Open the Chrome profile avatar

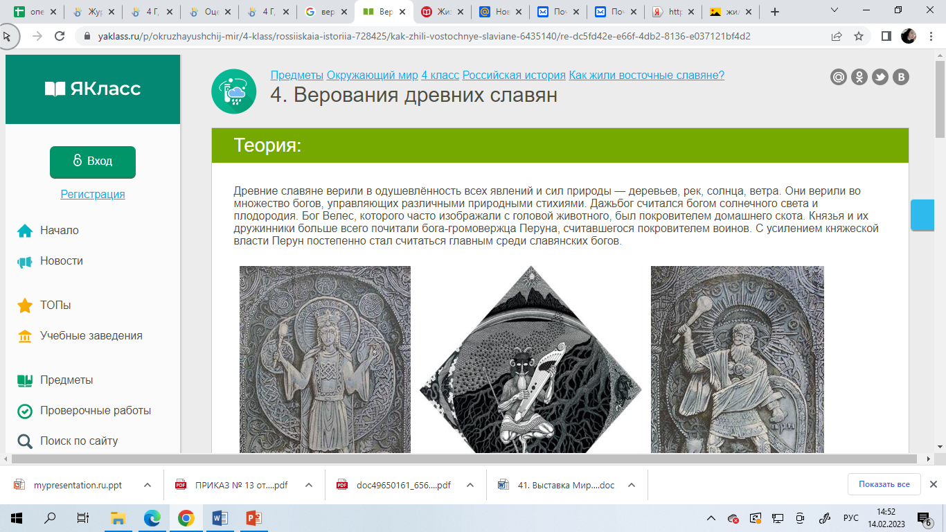pyautogui.click(x=909, y=36)
